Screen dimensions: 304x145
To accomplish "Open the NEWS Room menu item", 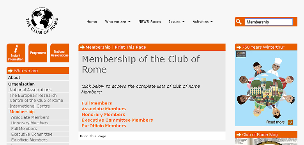I will pyautogui.click(x=150, y=22).
